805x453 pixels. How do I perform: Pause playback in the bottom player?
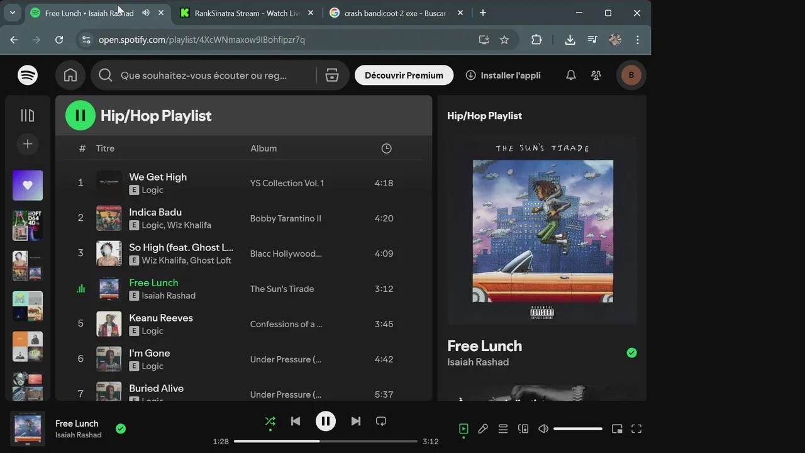click(x=325, y=422)
